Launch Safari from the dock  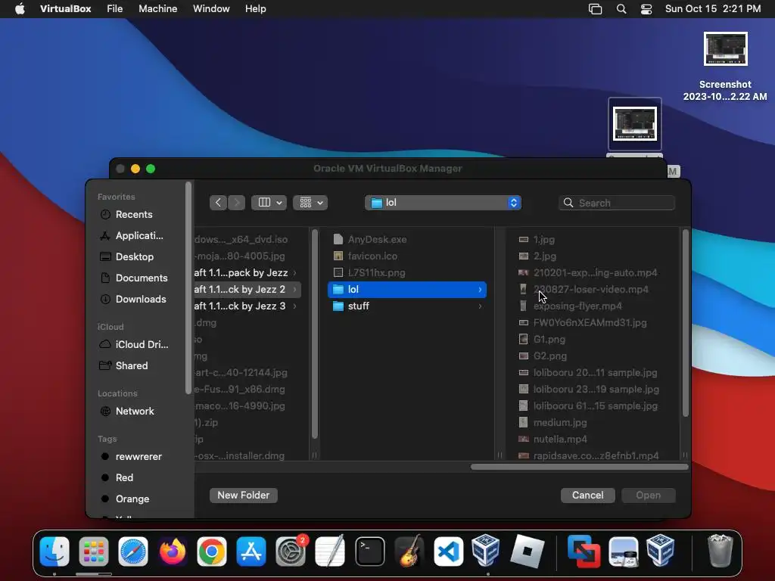(x=133, y=551)
